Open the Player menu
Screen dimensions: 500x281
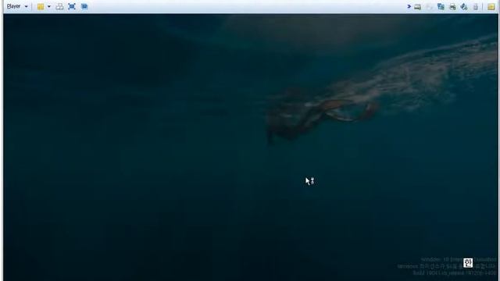pyautogui.click(x=17, y=6)
